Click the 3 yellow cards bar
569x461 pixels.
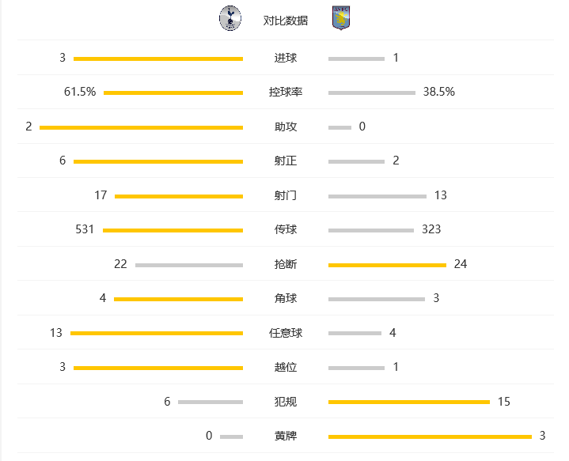[x=430, y=436]
